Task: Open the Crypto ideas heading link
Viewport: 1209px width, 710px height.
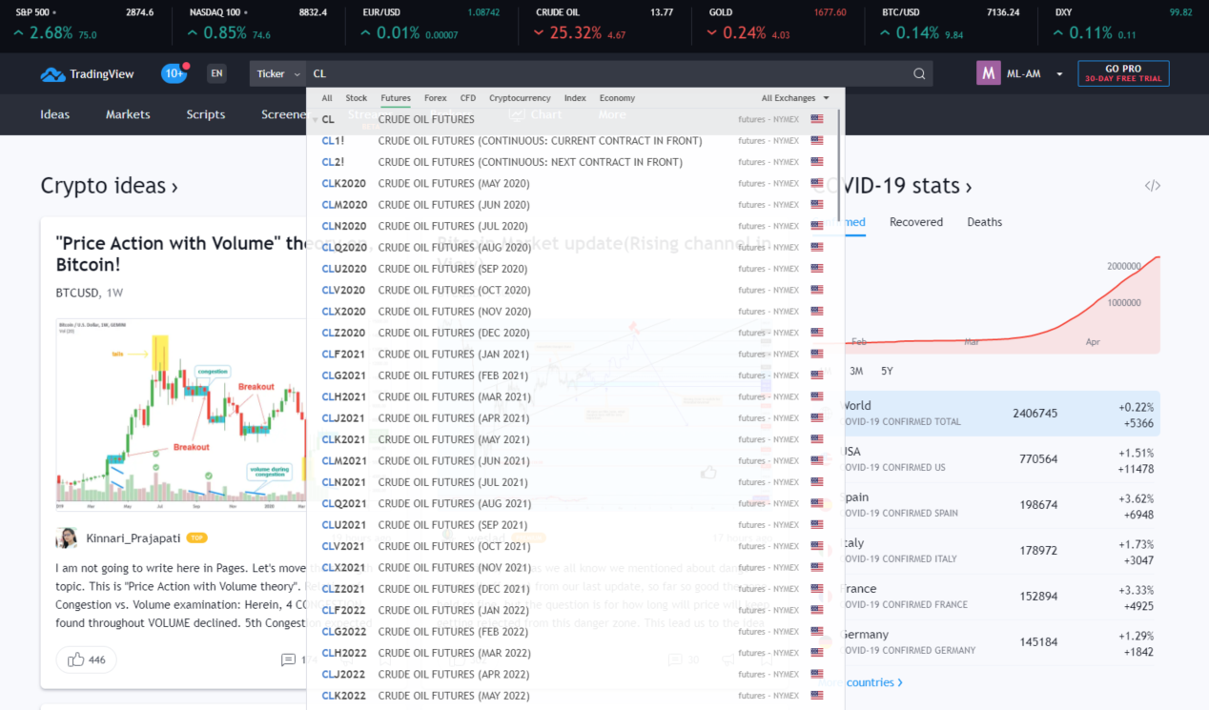Action: (x=109, y=186)
